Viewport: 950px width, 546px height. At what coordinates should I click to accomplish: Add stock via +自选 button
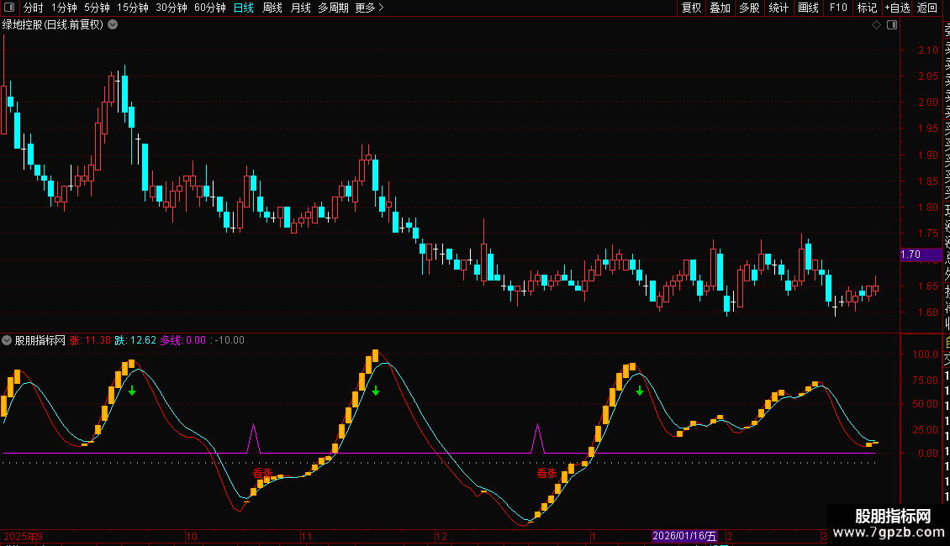(x=897, y=8)
